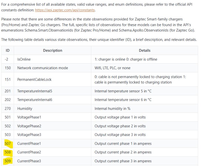204x166 pixels.
Task: Click the VoltagePhase3 description cell
Action: tap(52, 134)
